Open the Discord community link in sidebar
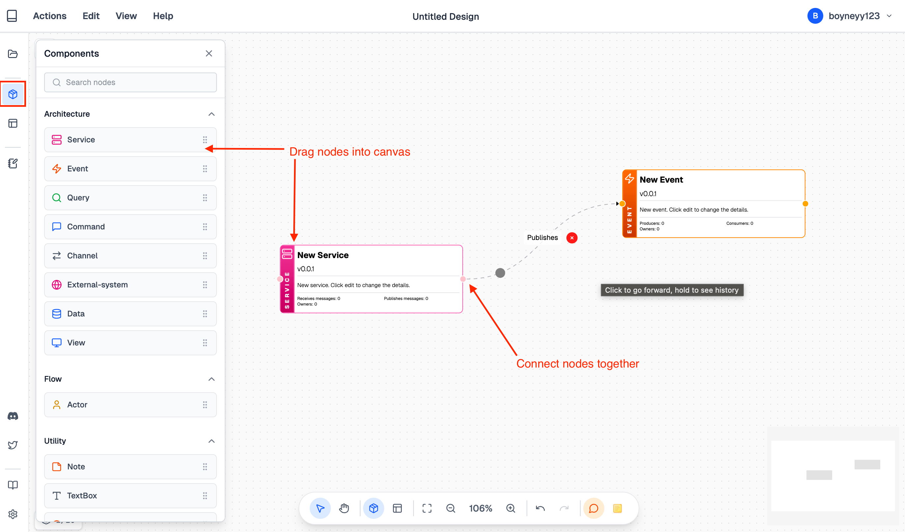 [x=13, y=416]
